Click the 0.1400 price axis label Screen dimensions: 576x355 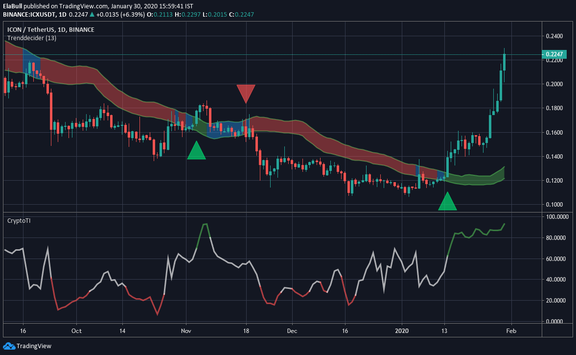coord(554,157)
